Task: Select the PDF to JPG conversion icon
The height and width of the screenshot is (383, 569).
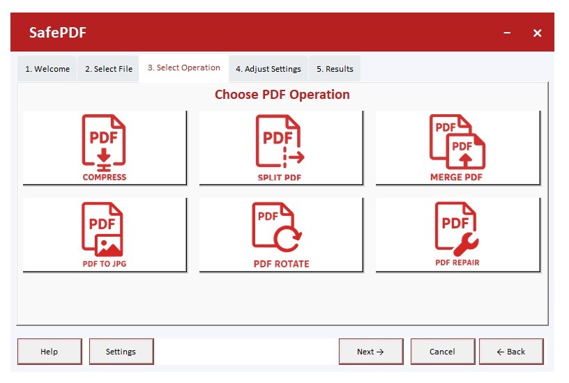Action: tap(105, 235)
